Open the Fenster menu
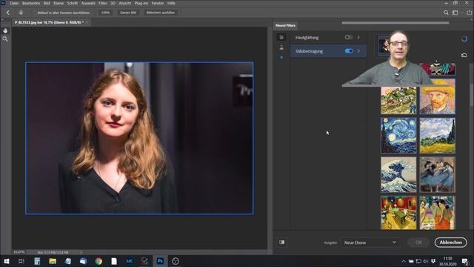474x267 pixels. point(158,3)
